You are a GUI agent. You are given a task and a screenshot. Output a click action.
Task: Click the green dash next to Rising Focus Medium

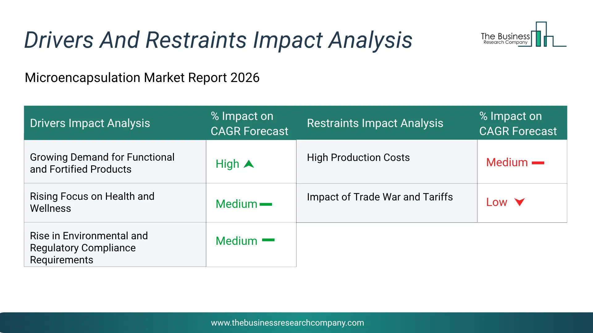[266, 204]
